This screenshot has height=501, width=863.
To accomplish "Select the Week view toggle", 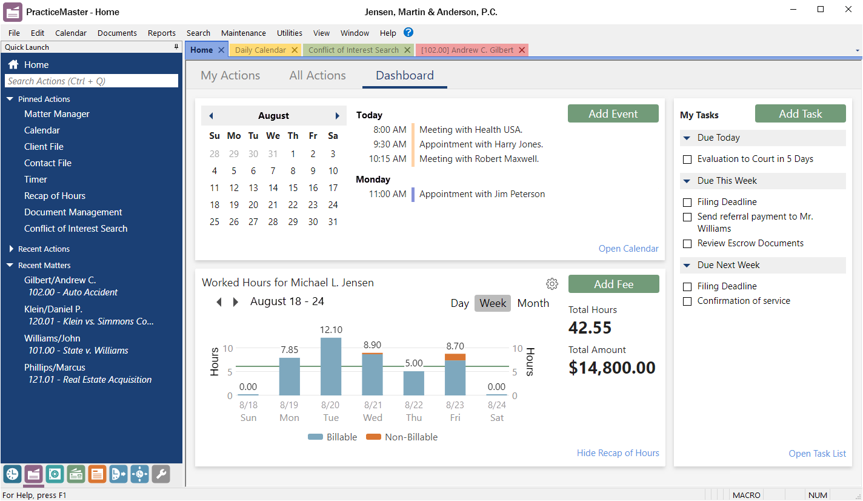I will (x=493, y=303).
